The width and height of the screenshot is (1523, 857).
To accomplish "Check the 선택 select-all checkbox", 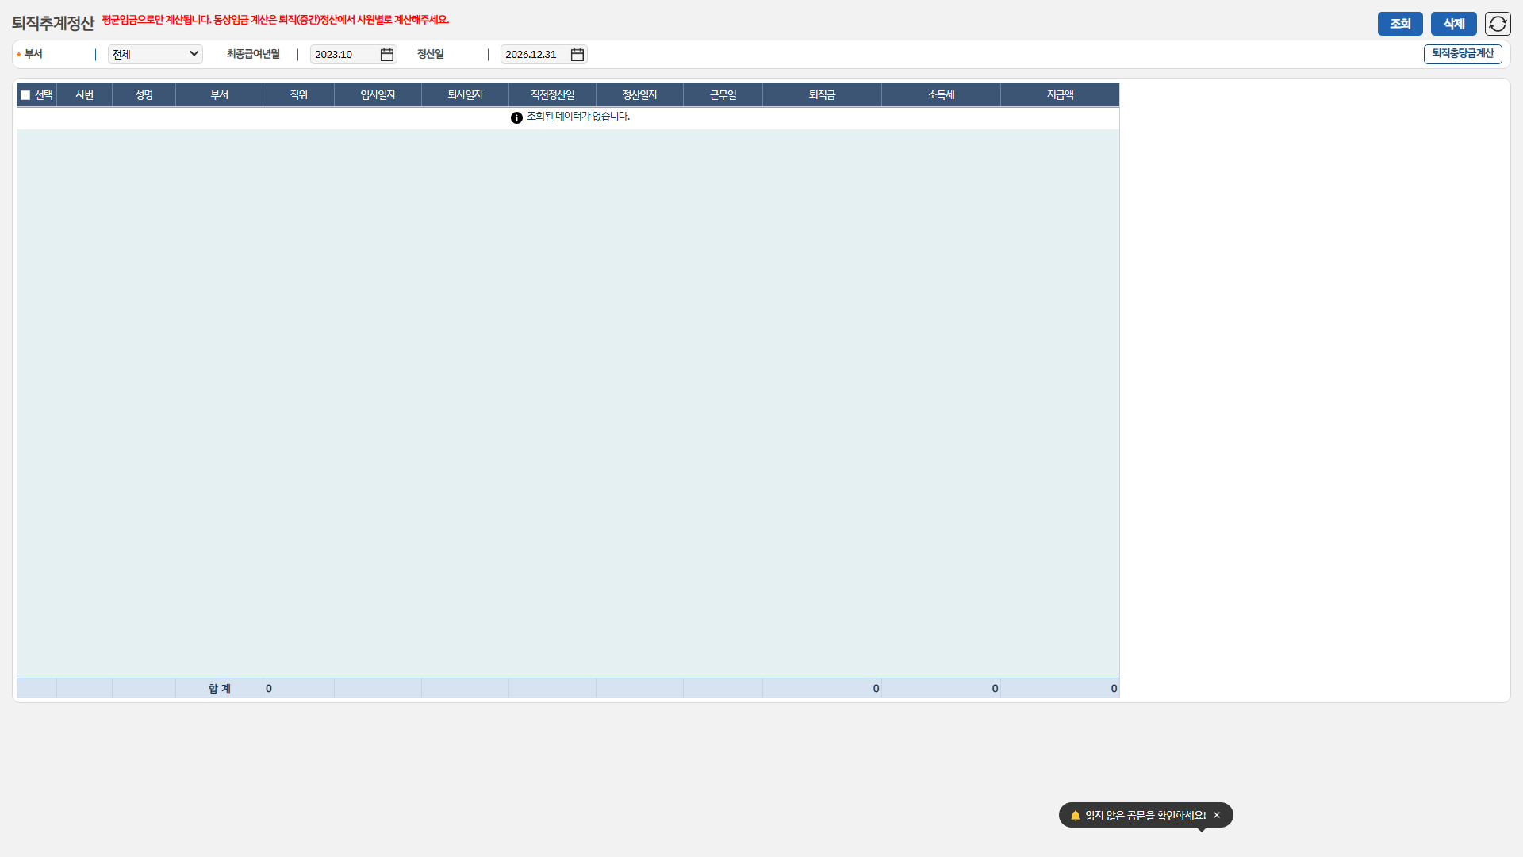I will (25, 95).
